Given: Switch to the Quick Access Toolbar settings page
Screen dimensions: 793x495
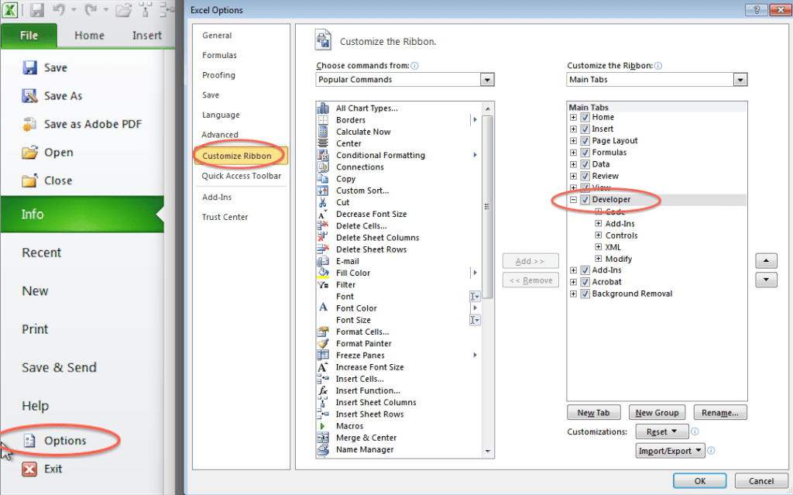Looking at the screenshot, I should [240, 176].
